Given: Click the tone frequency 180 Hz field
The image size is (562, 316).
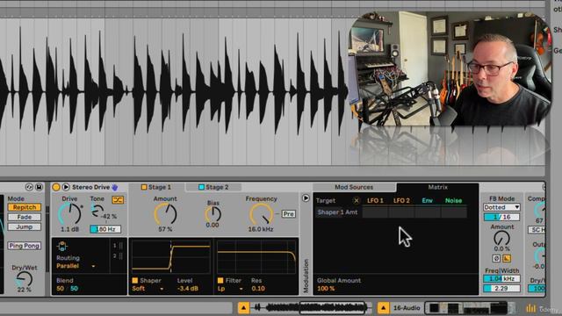Looking at the screenshot, I should click(105, 229).
